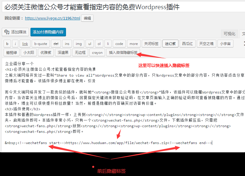Viewport: 245px width, 176px height.
Task: Insert italic tag with i button
Action: click(15, 44)
